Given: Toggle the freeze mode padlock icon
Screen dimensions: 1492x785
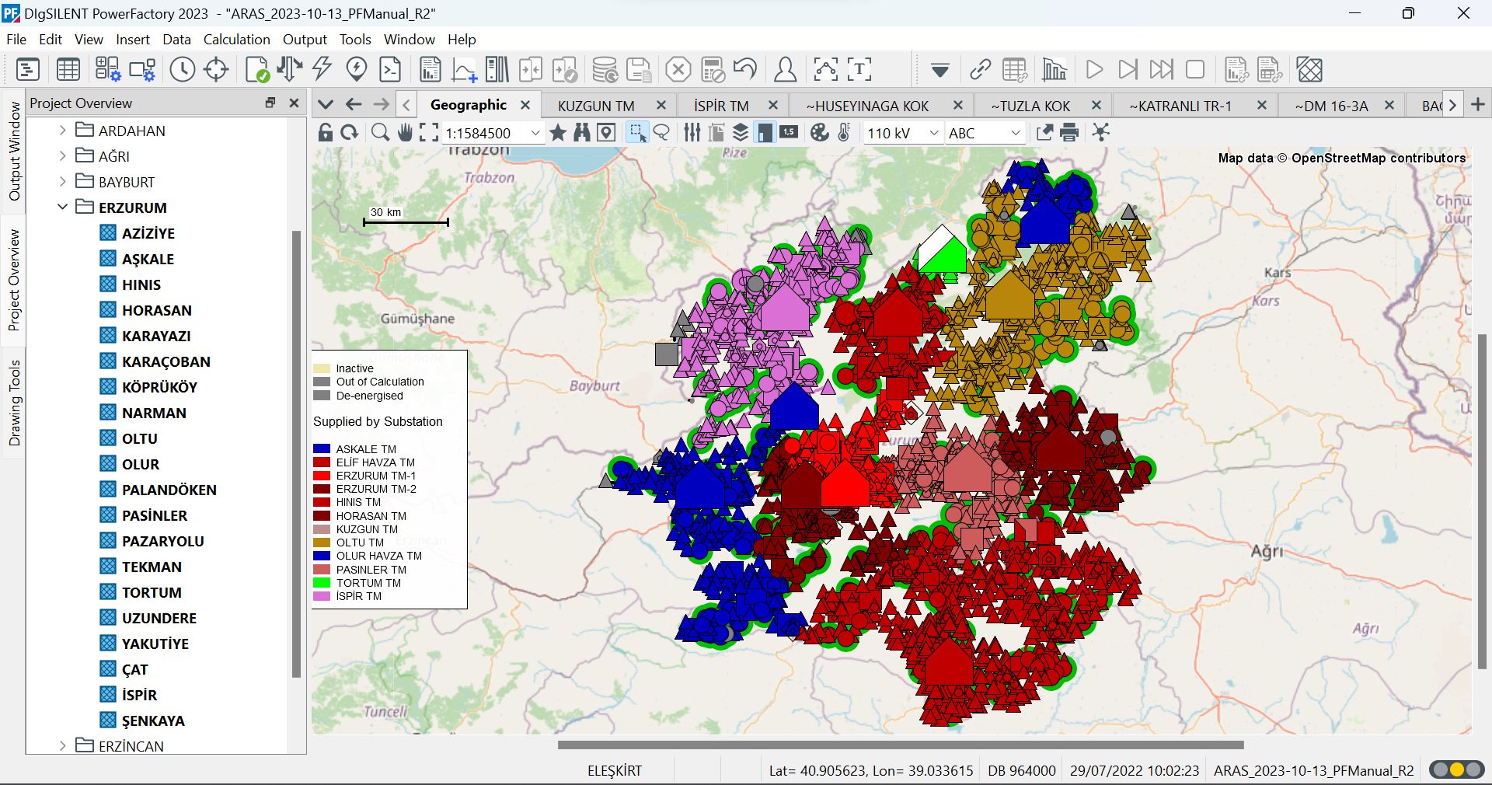Looking at the screenshot, I should click(326, 133).
